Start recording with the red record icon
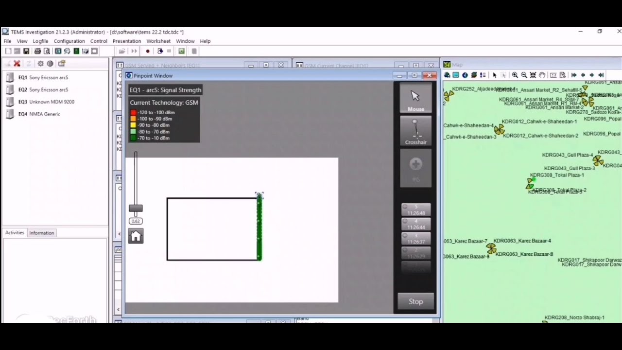 click(148, 51)
